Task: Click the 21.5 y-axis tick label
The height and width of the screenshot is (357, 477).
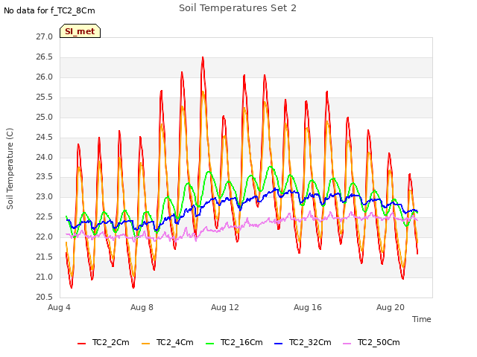Action: tap(45, 257)
